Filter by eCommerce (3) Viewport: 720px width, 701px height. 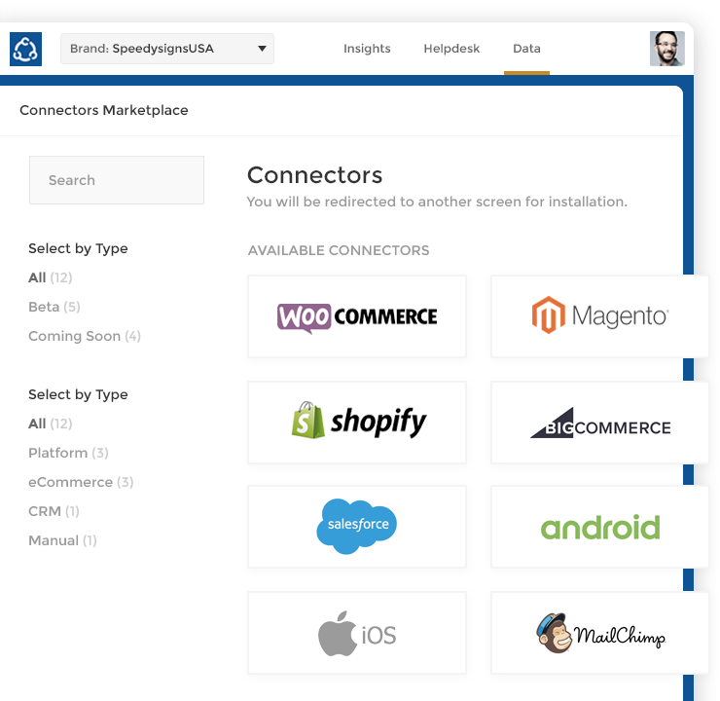pyautogui.click(x=81, y=482)
